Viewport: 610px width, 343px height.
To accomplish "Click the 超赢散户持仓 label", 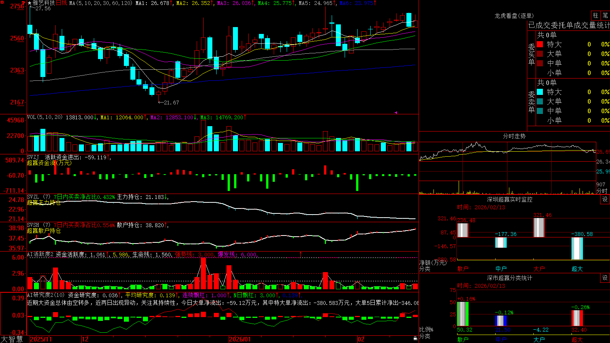I will [43, 231].
